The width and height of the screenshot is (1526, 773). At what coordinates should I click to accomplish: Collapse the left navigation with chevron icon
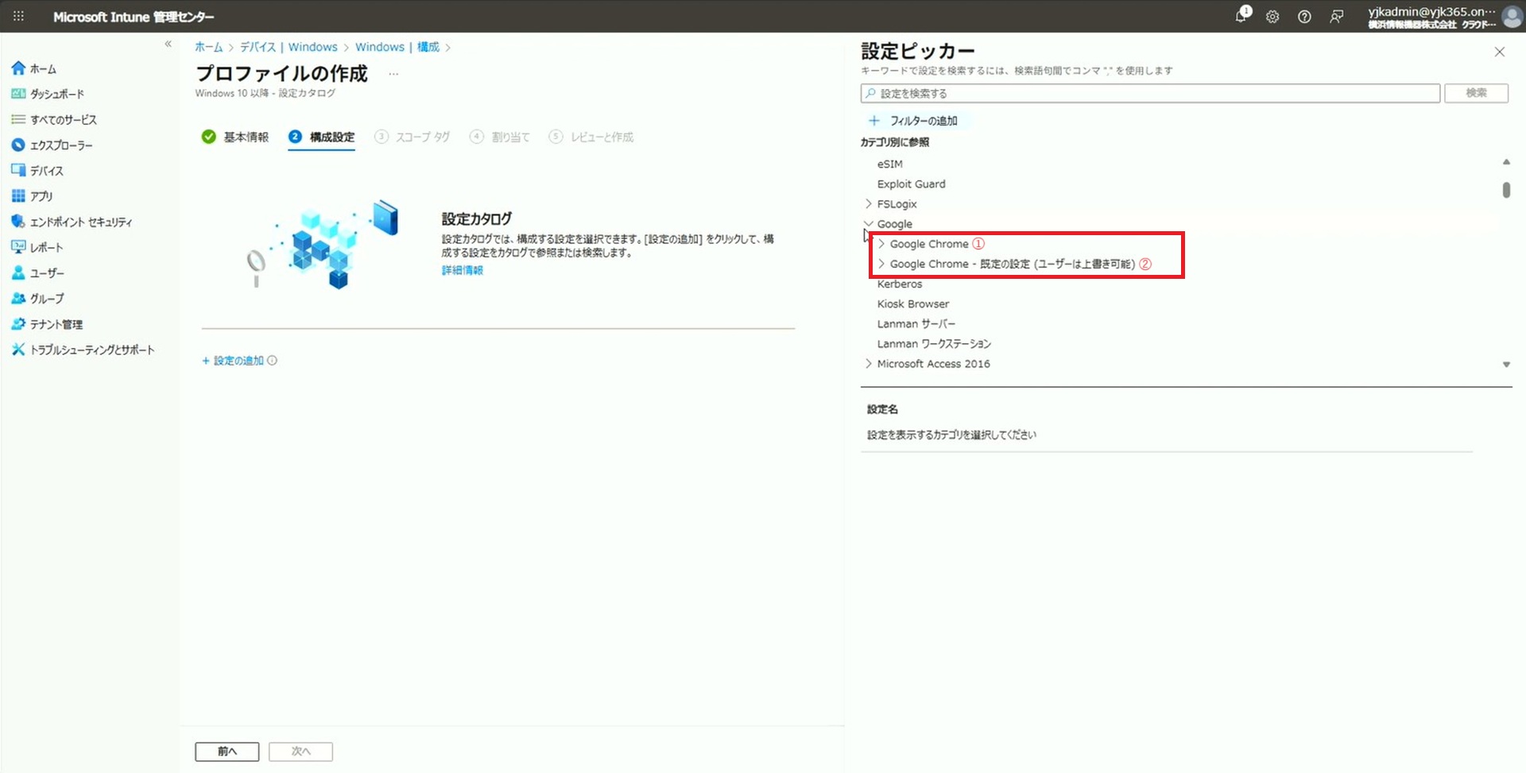[x=168, y=44]
